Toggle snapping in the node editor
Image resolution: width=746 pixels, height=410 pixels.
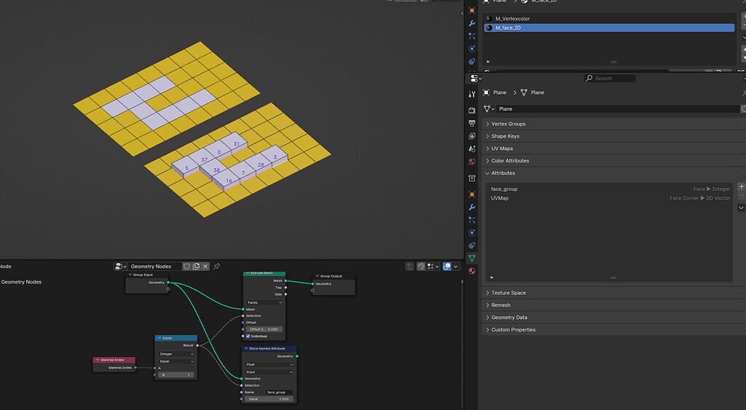pos(421,267)
